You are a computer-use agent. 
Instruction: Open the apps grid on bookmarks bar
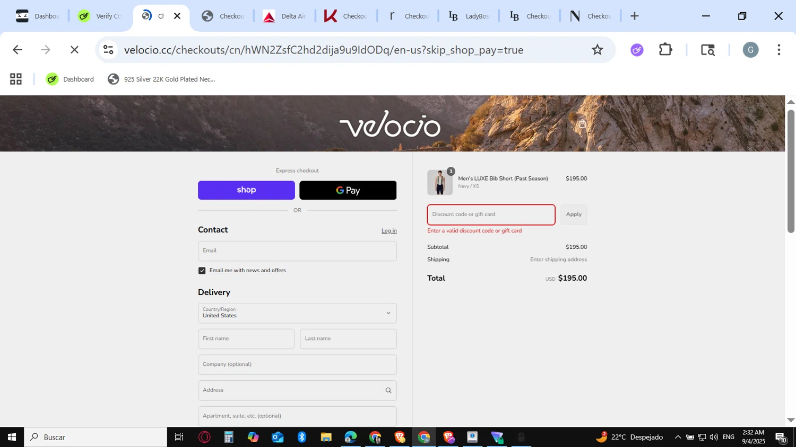[x=16, y=79]
